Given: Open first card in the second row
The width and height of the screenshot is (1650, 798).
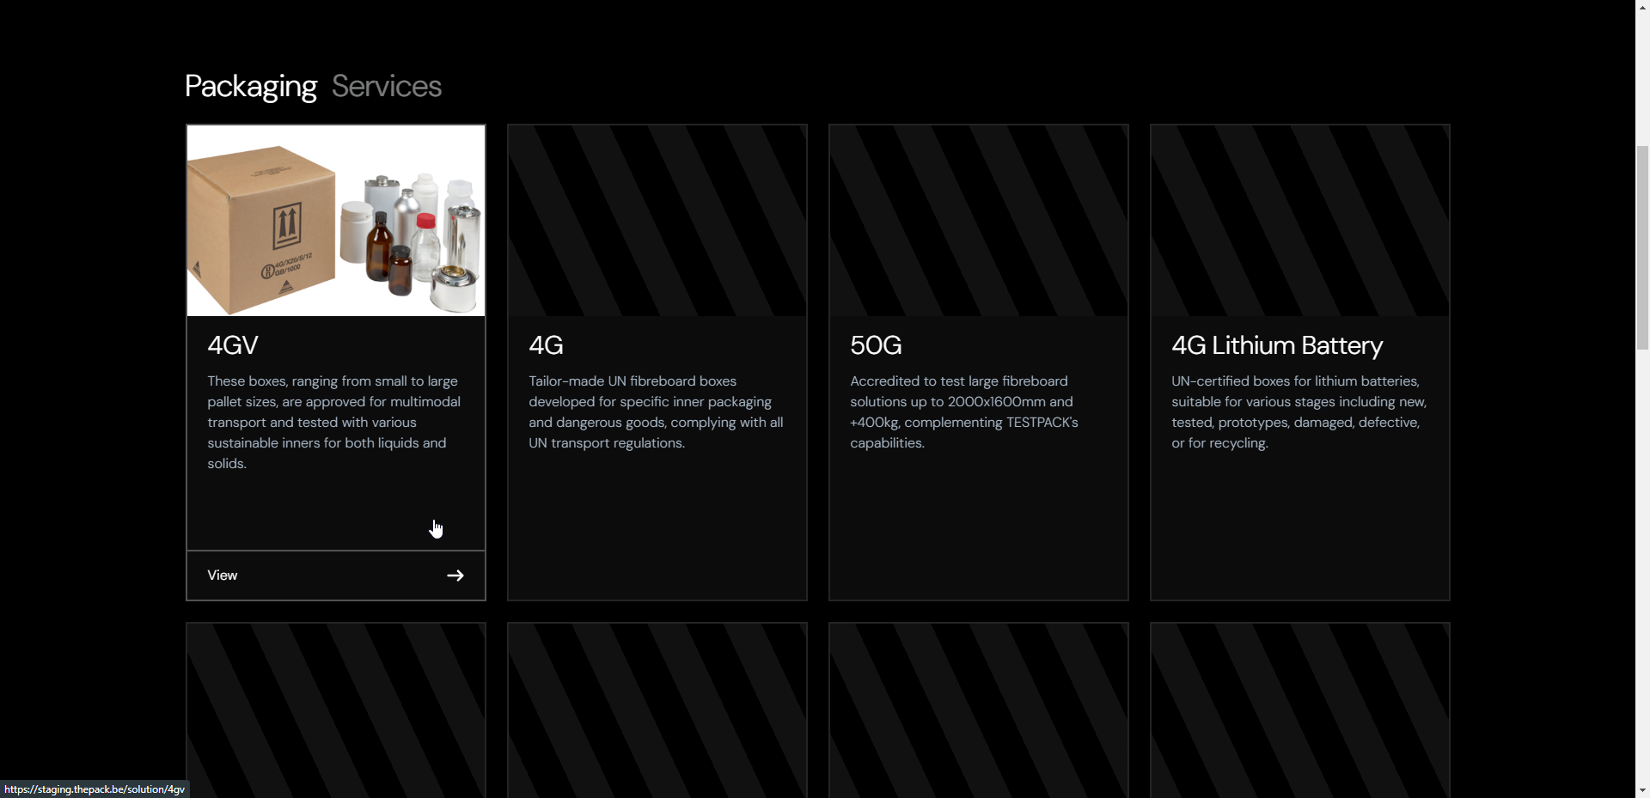Looking at the screenshot, I should click(x=336, y=710).
